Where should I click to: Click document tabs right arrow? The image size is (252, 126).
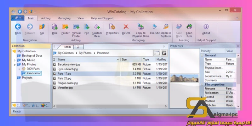[x=164, y=47]
